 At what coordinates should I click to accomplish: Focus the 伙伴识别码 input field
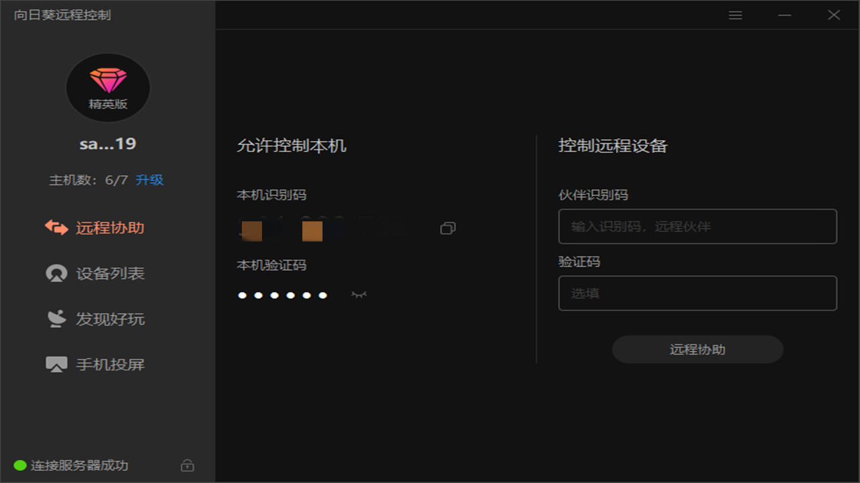tap(697, 227)
